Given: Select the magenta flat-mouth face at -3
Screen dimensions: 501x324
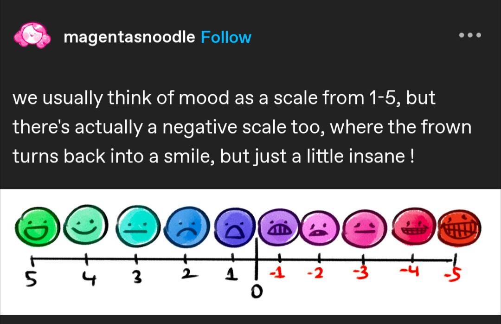Looking at the screenshot, I should 365,228.
